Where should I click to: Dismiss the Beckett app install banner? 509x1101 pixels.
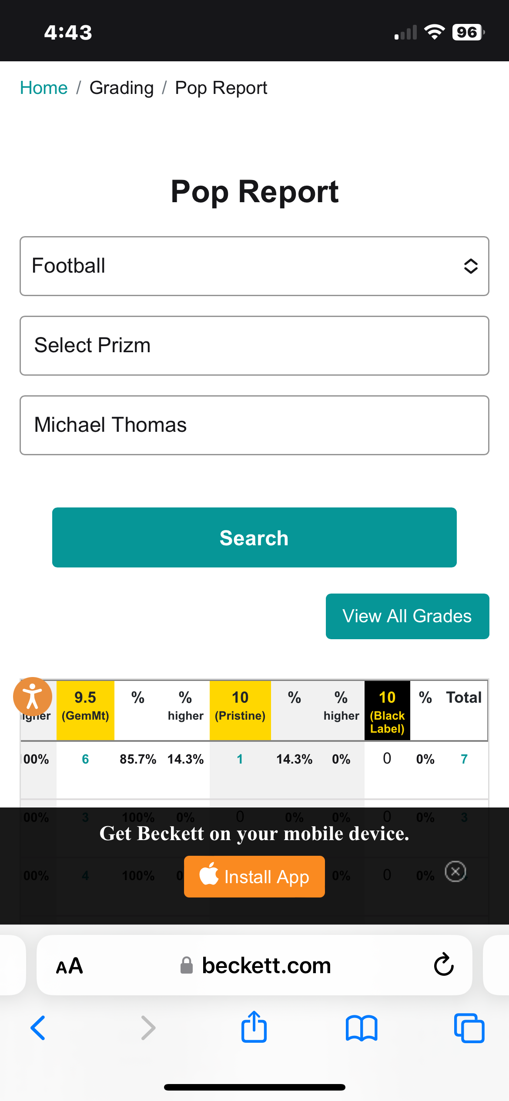point(455,871)
